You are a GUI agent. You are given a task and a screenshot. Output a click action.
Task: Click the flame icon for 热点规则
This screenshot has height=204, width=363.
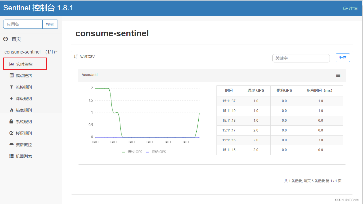pyautogui.click(x=12, y=110)
